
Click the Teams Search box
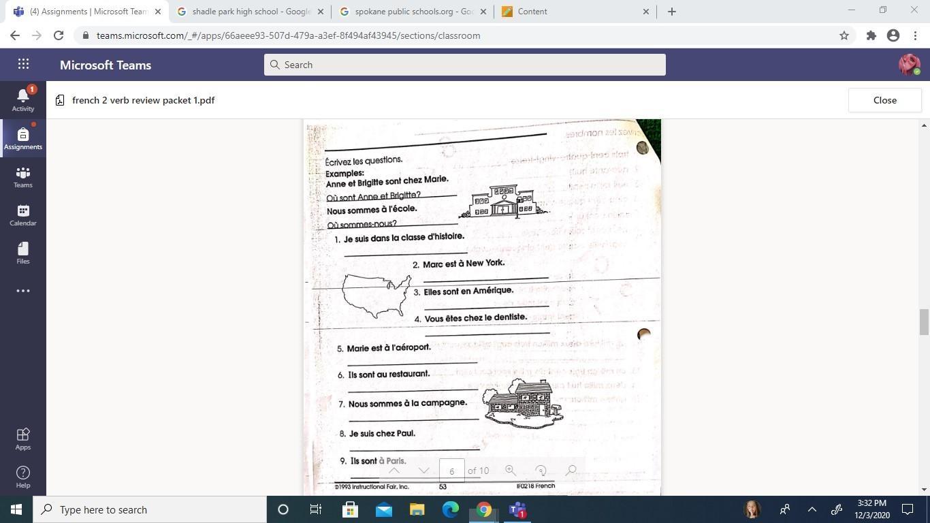click(465, 65)
